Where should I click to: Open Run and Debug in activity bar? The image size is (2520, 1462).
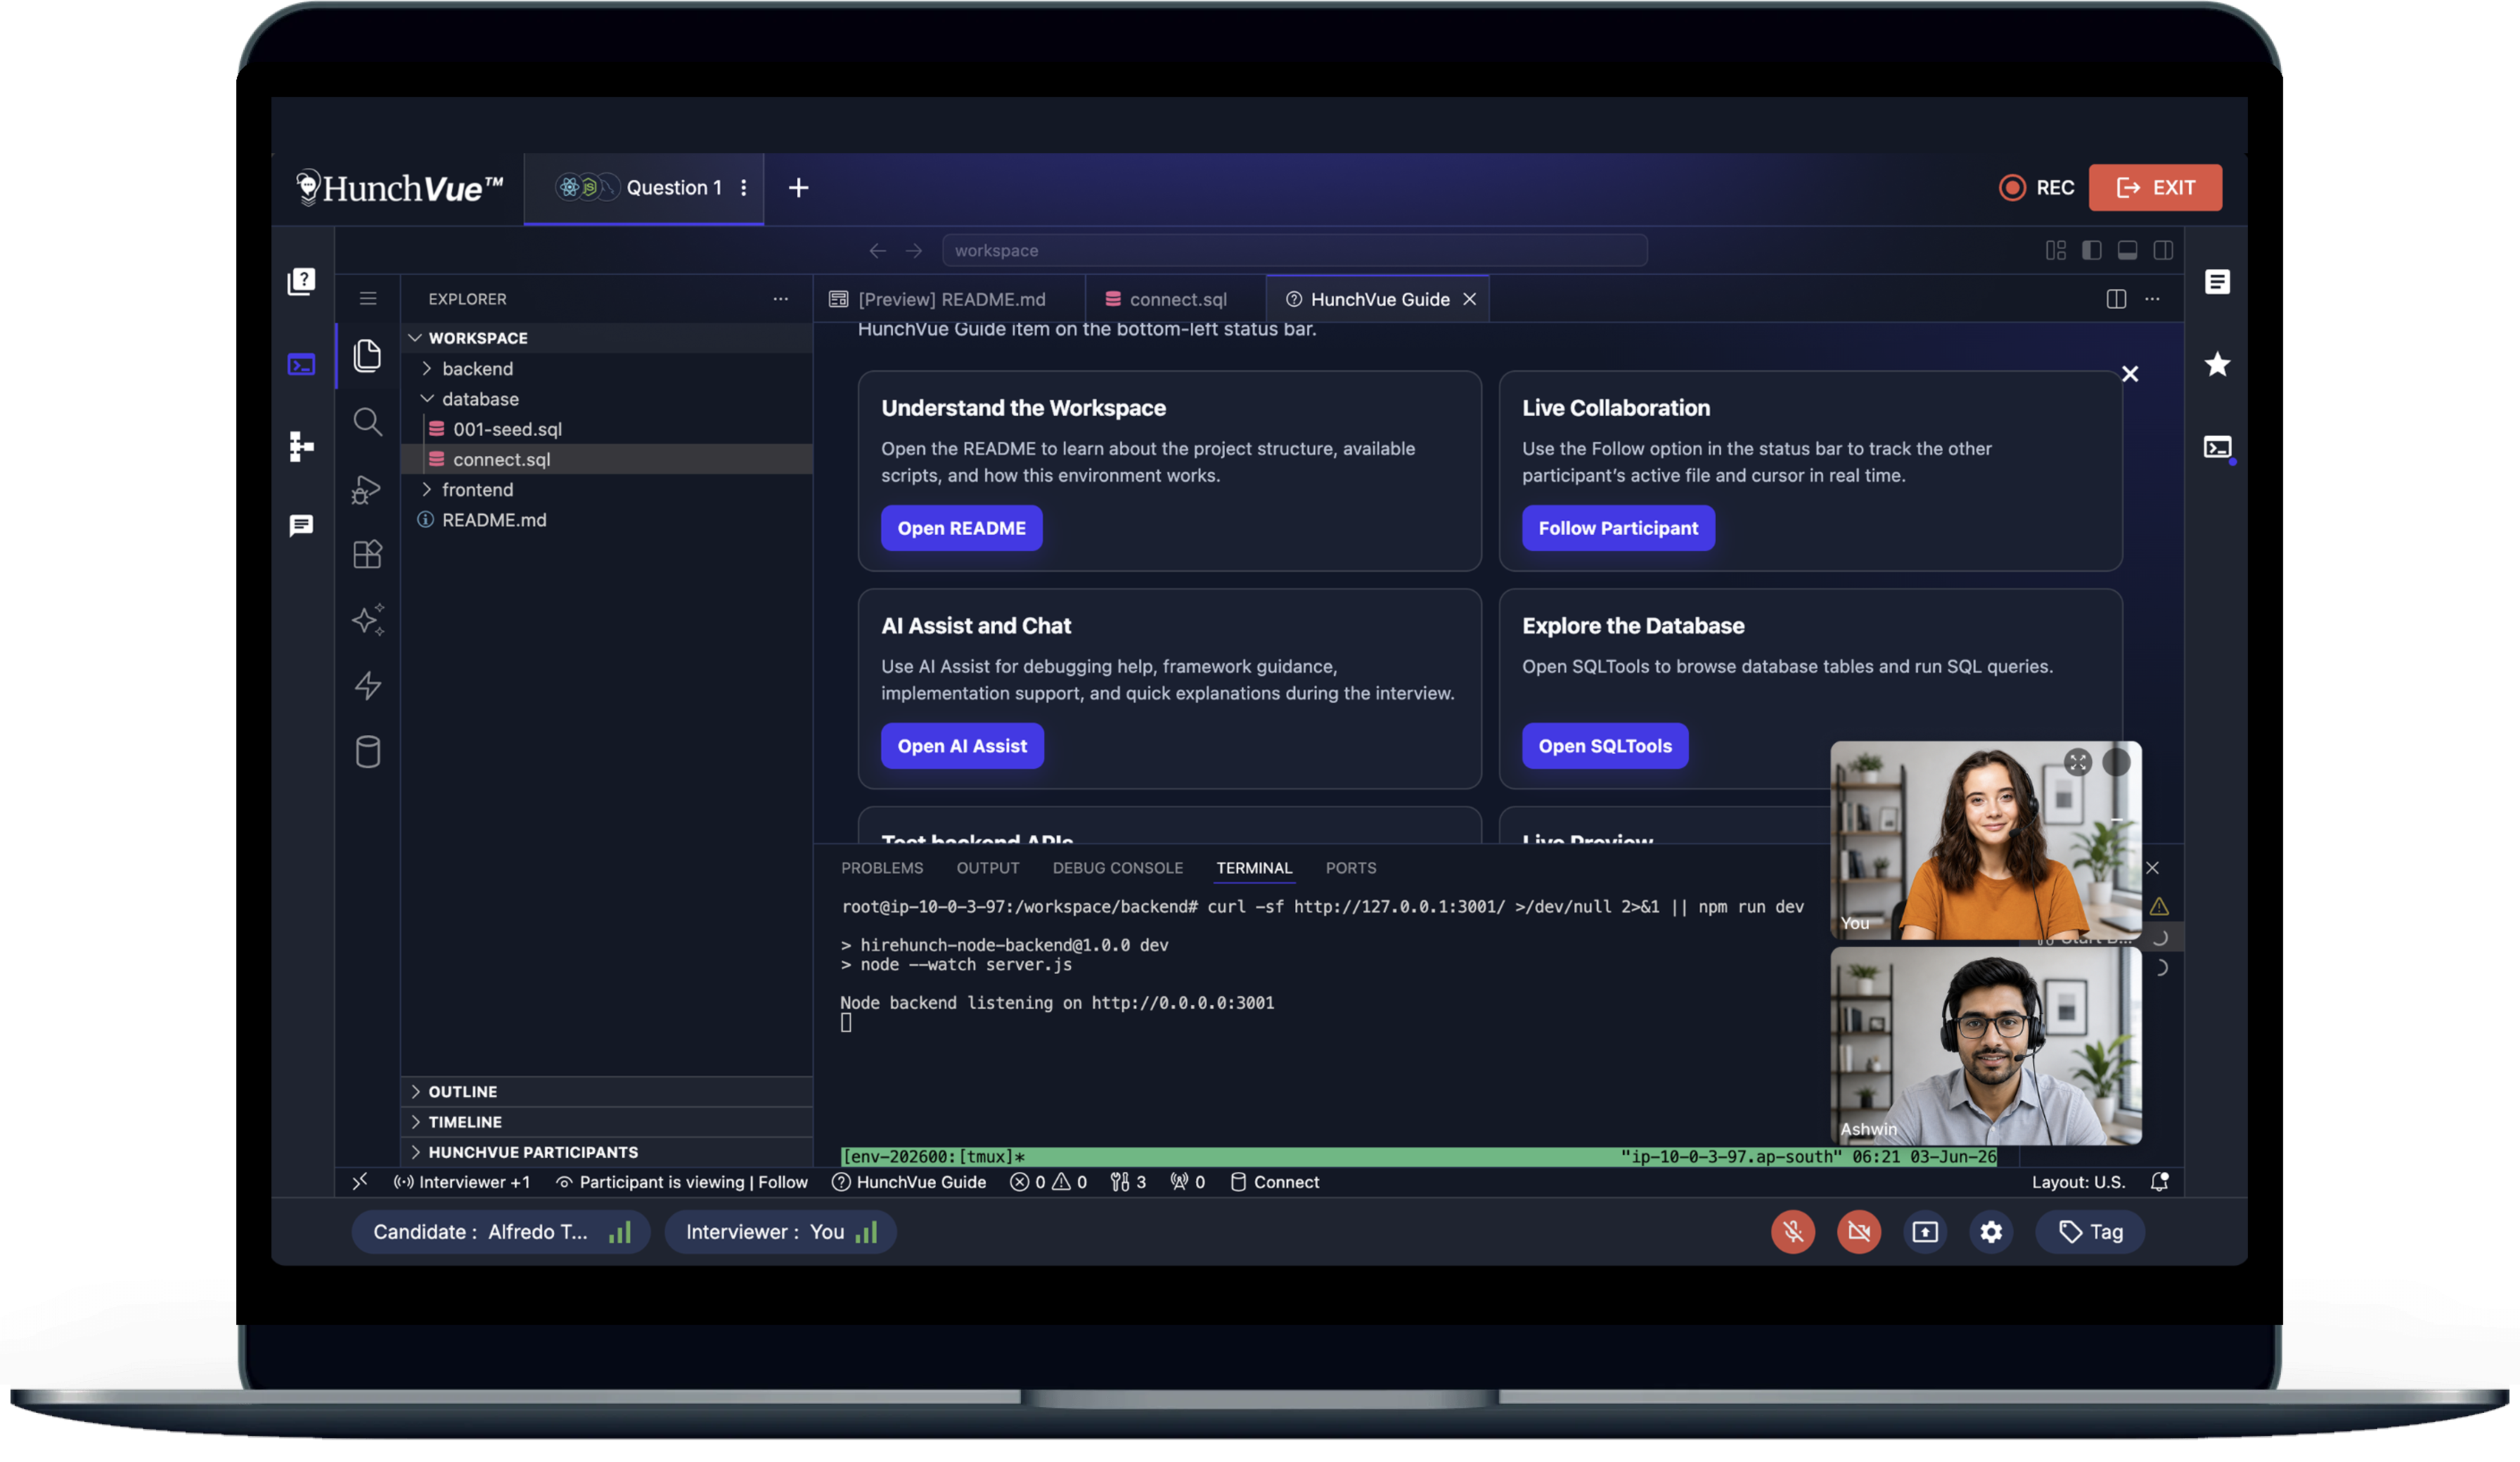click(367, 489)
